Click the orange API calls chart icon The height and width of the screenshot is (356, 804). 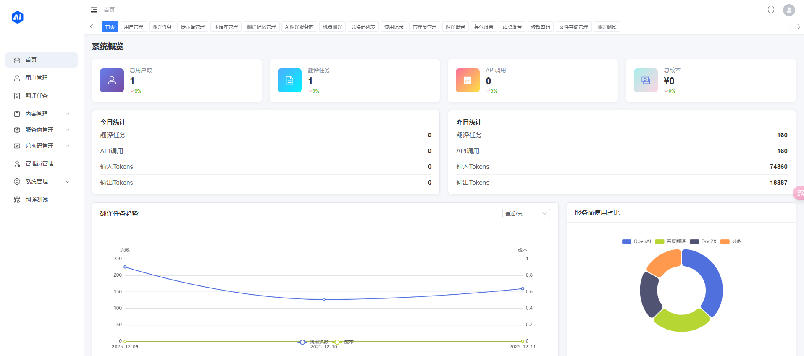tap(468, 80)
